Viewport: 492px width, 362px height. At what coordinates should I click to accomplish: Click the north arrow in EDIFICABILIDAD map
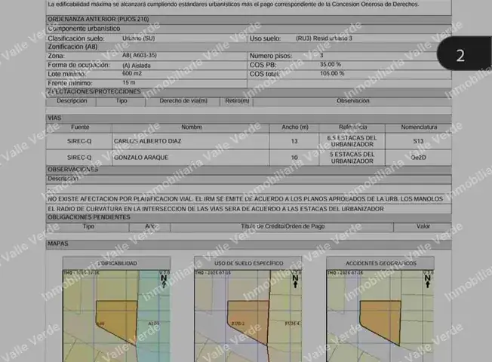click(164, 281)
